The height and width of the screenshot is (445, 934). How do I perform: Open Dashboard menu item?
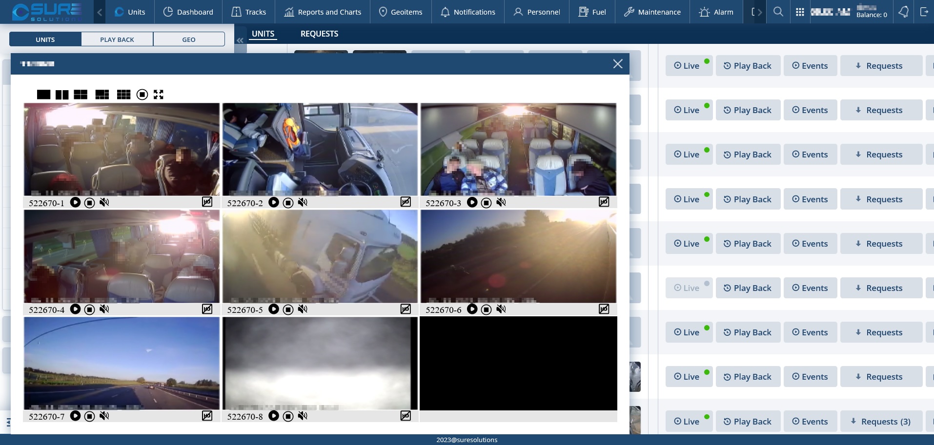click(x=188, y=12)
